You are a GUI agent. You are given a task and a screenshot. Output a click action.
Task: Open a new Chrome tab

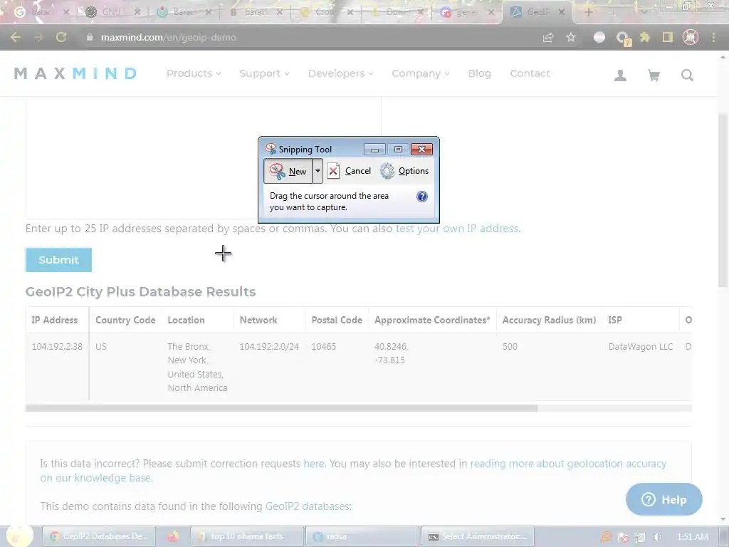click(588, 13)
